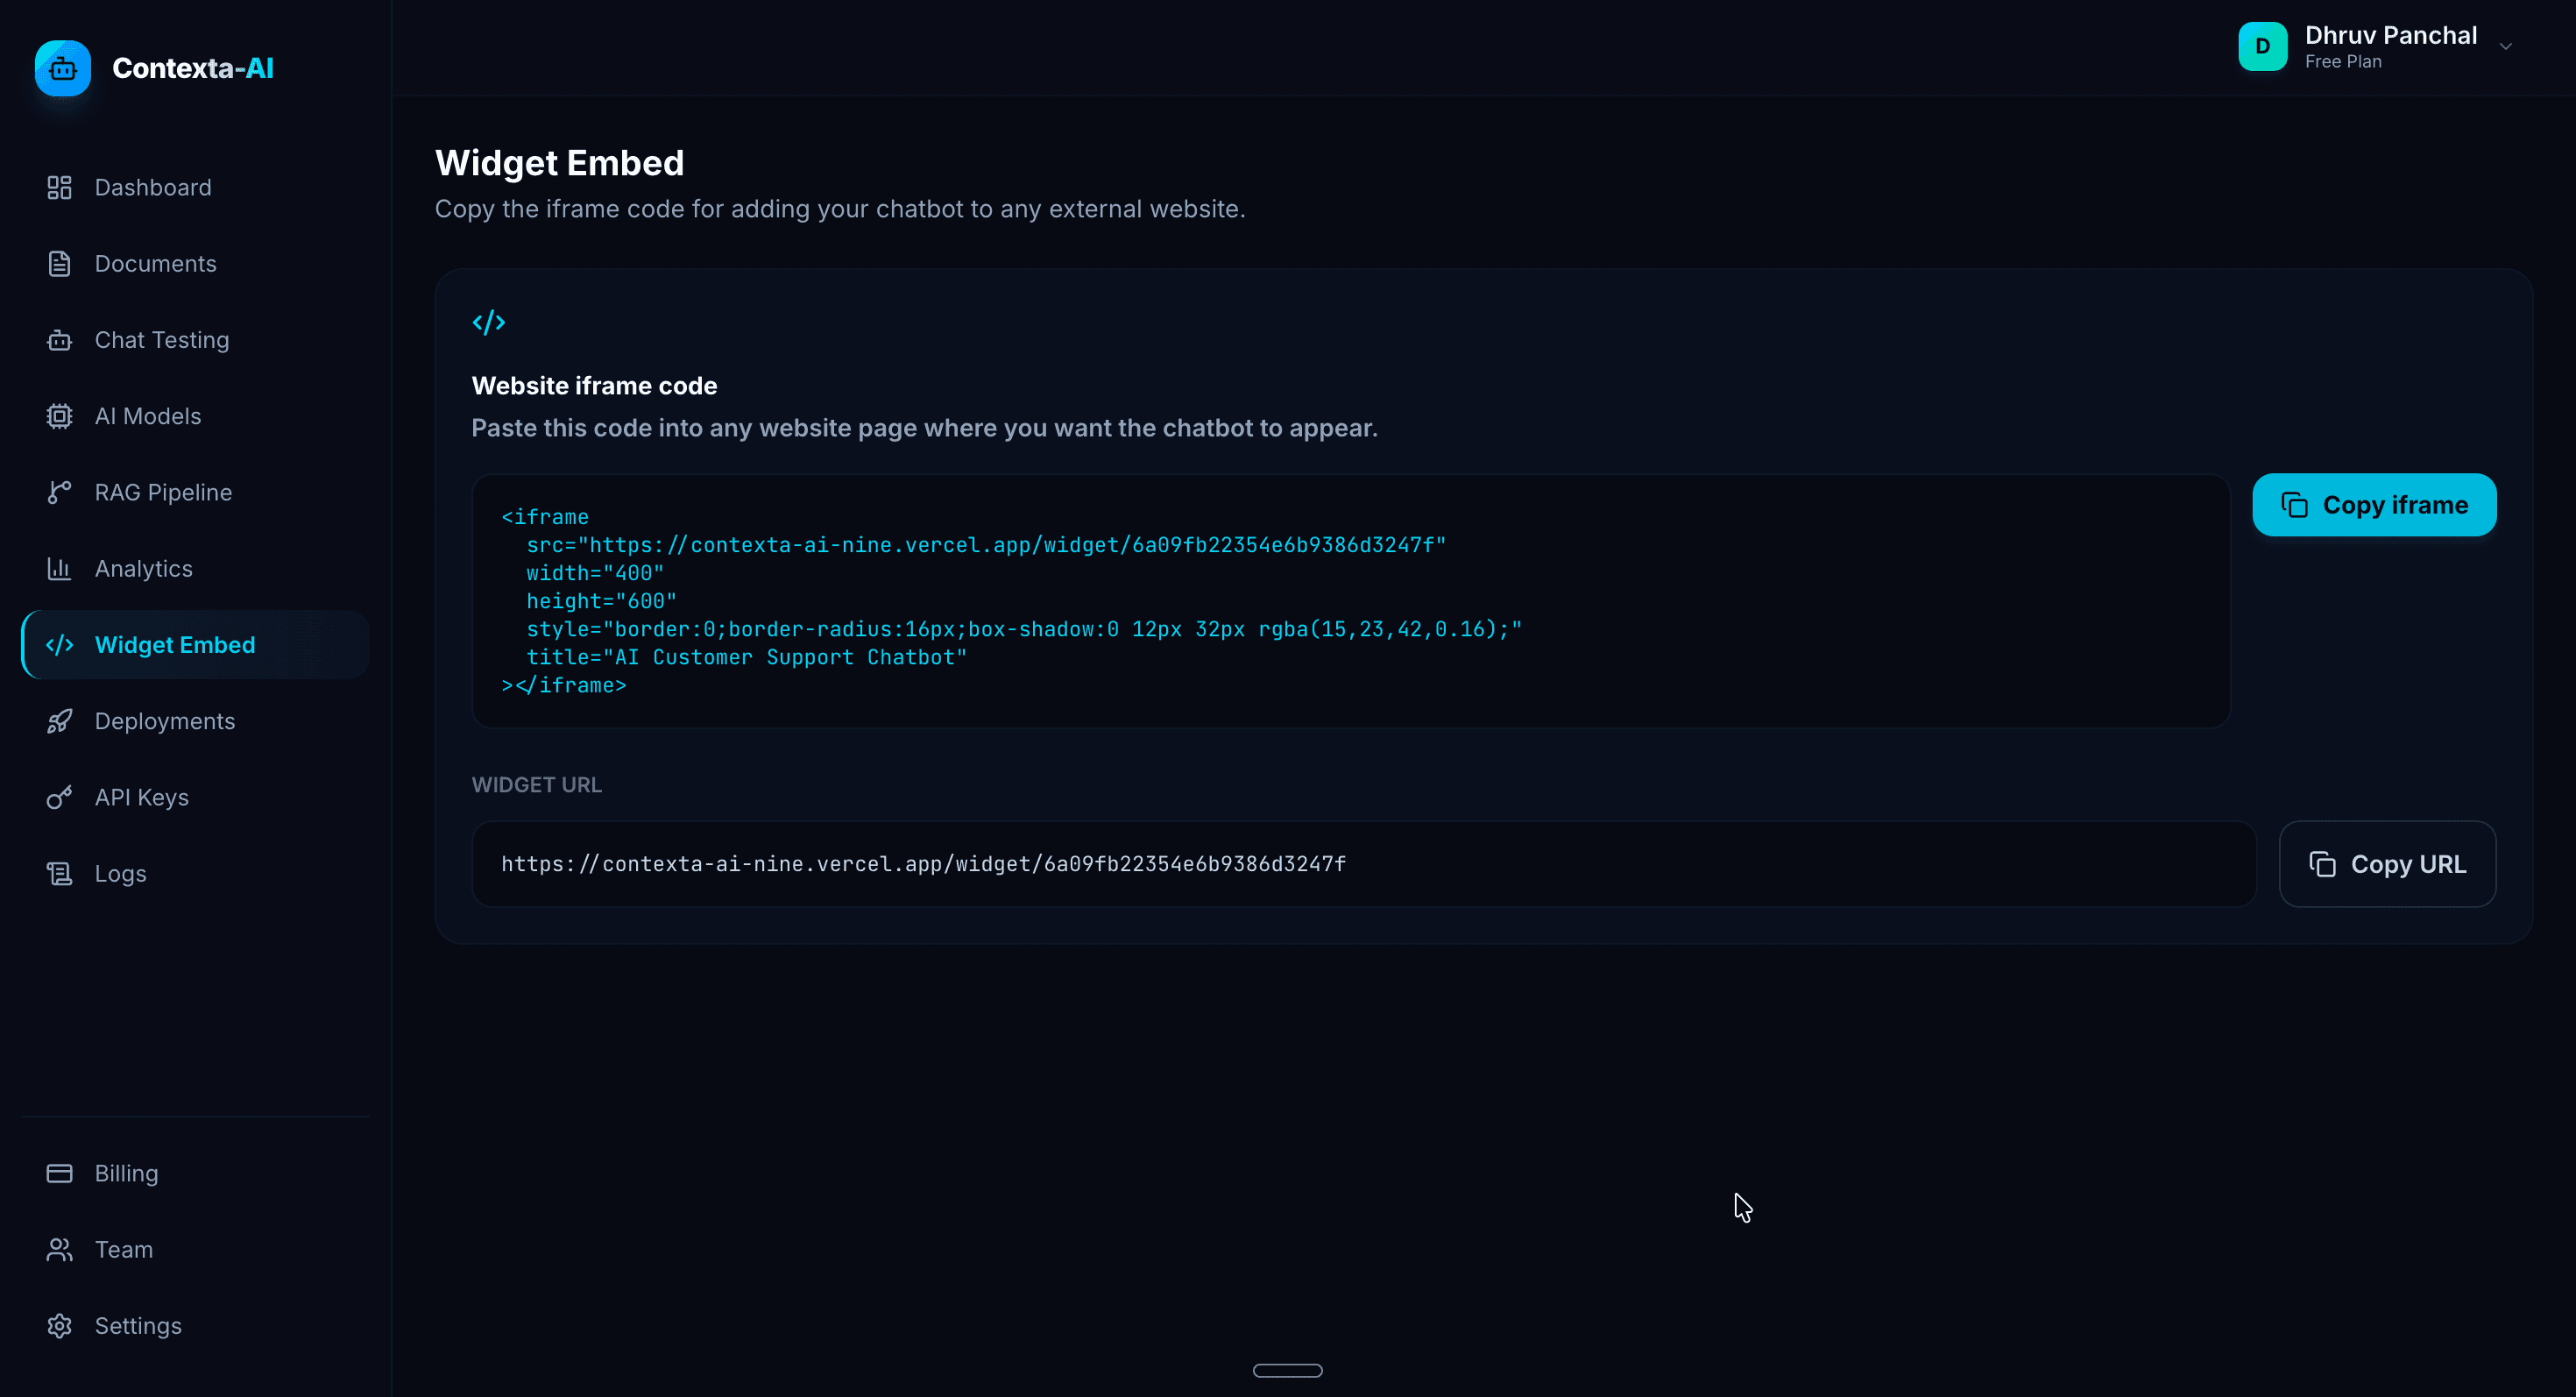Click the Chat Testing bot icon
This screenshot has width=2576, height=1397.
pyautogui.click(x=59, y=340)
